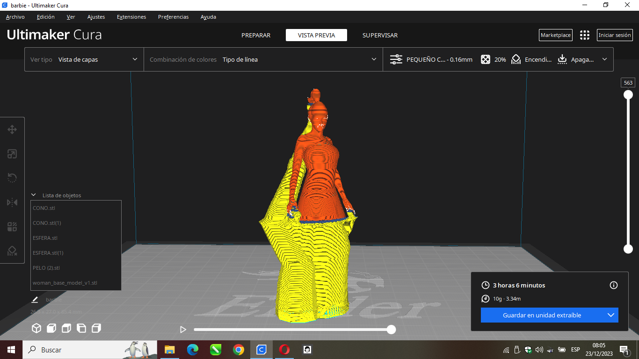Open File Explorer from taskbar

[169, 350]
